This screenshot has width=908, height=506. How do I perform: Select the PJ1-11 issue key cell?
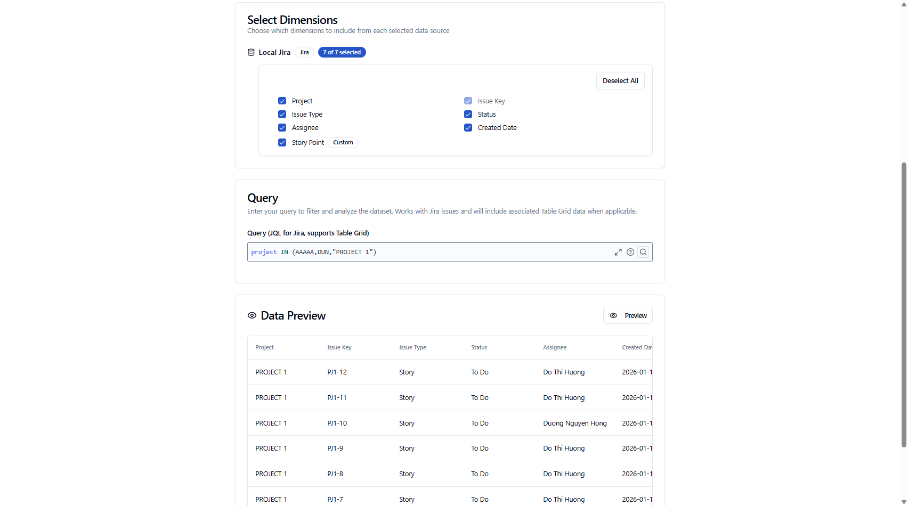(337, 397)
